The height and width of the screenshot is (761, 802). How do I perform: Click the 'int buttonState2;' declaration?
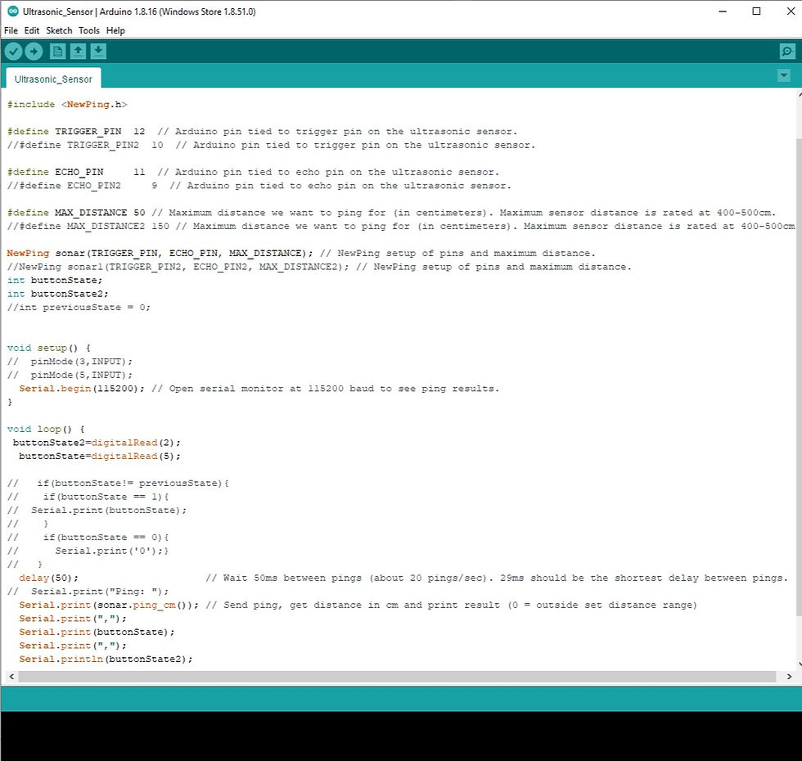point(58,294)
